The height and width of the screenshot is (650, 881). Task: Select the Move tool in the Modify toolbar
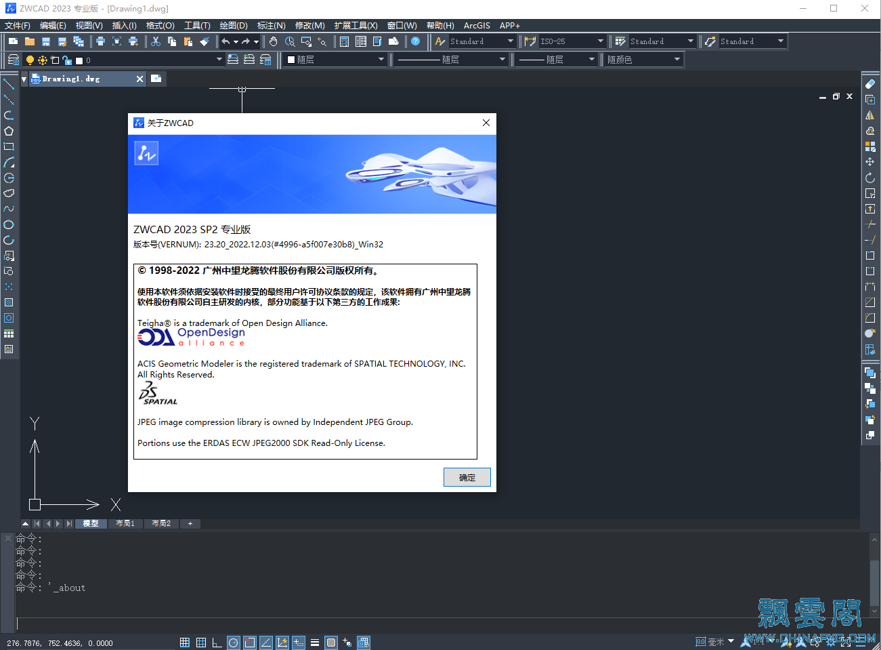[870, 162]
